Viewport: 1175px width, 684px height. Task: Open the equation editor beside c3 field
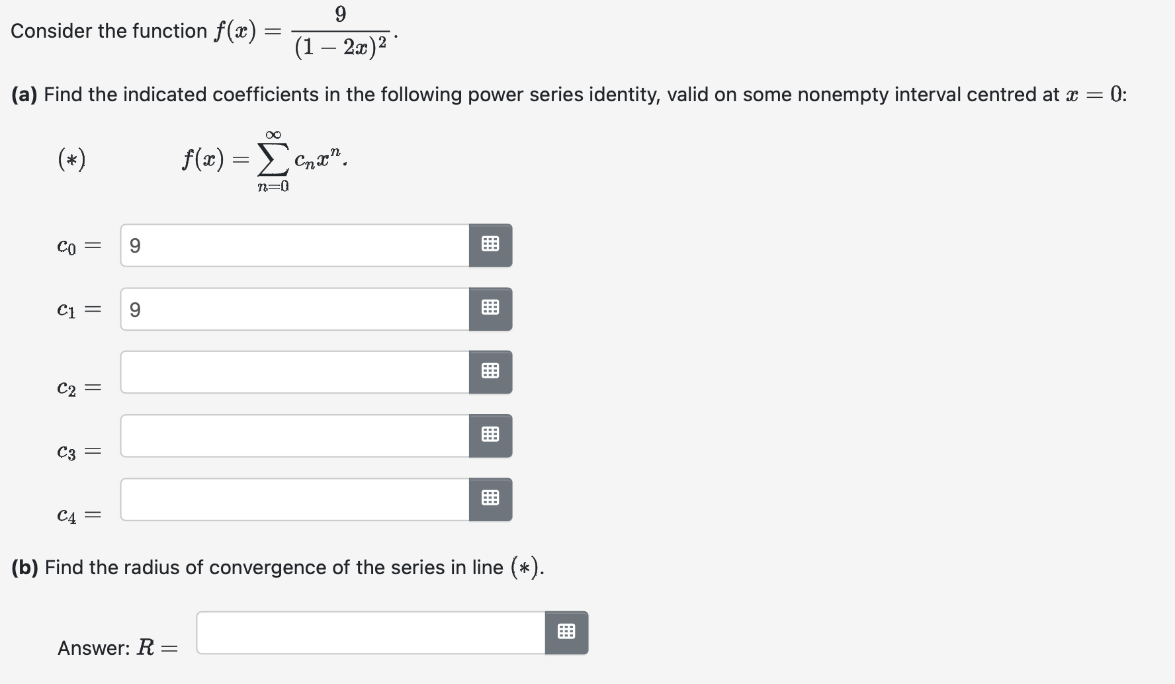click(490, 435)
